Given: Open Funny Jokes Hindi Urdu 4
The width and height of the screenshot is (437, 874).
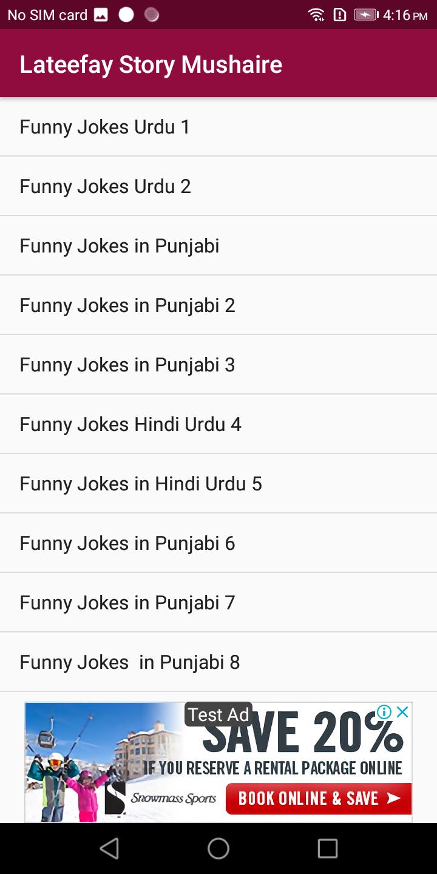Looking at the screenshot, I should click(x=218, y=424).
